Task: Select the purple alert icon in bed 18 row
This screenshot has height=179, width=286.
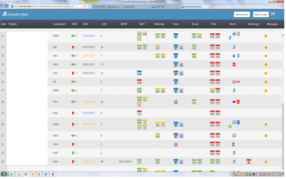Action: coord(234,102)
